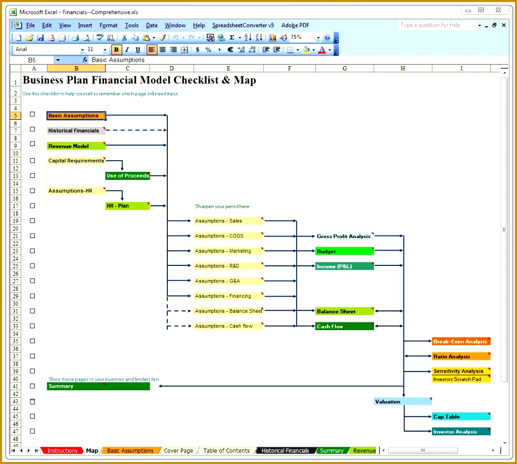Switch to the Basic Assumptions sheet tab
The image size is (517, 464).
130,450
